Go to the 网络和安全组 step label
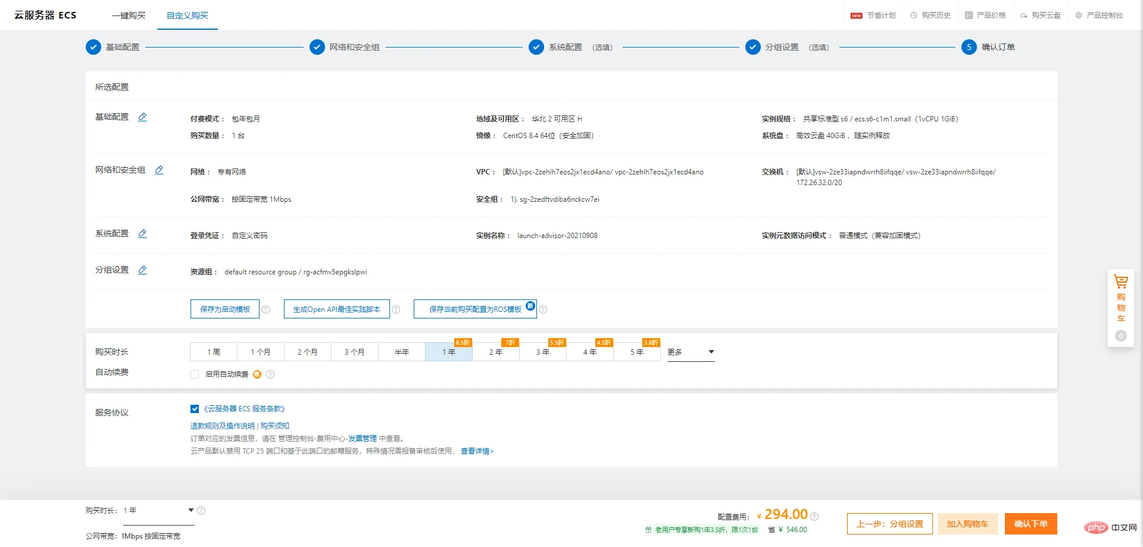The width and height of the screenshot is (1143, 547). pos(354,47)
